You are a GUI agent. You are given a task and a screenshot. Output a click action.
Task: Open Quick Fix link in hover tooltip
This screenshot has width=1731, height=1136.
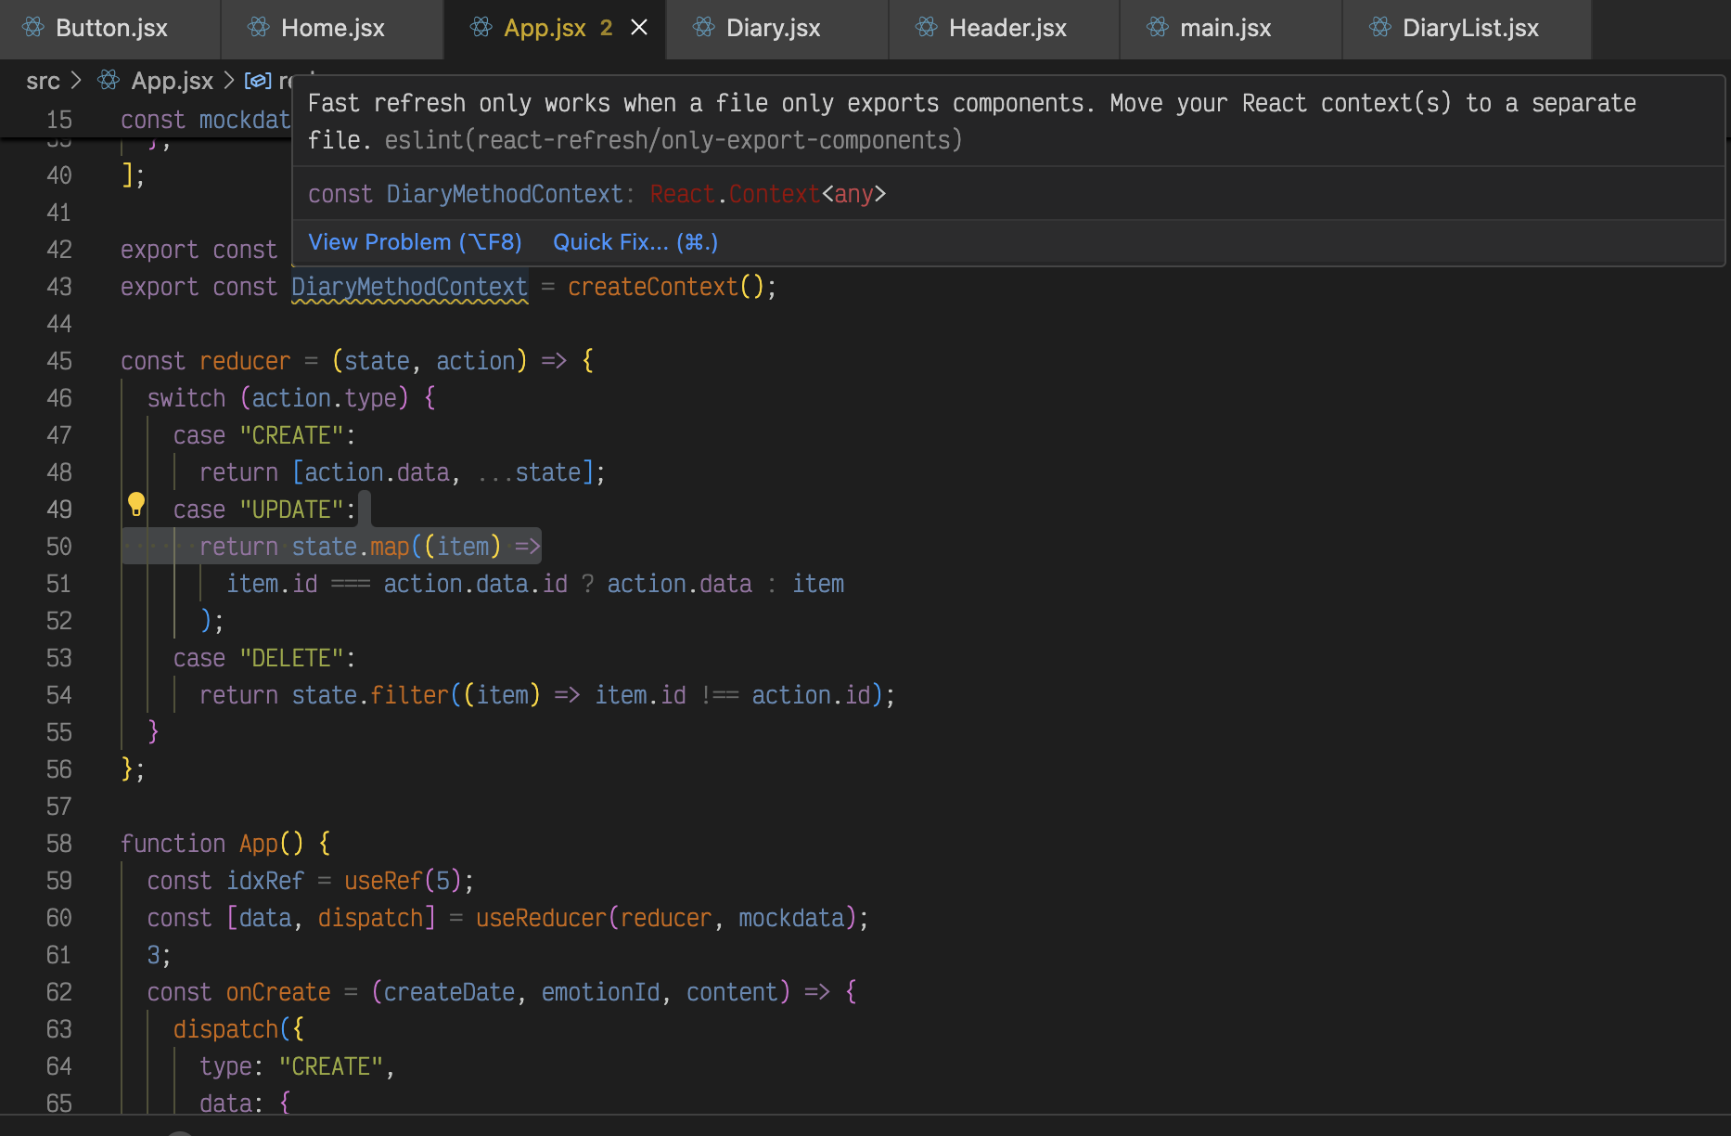[635, 242]
